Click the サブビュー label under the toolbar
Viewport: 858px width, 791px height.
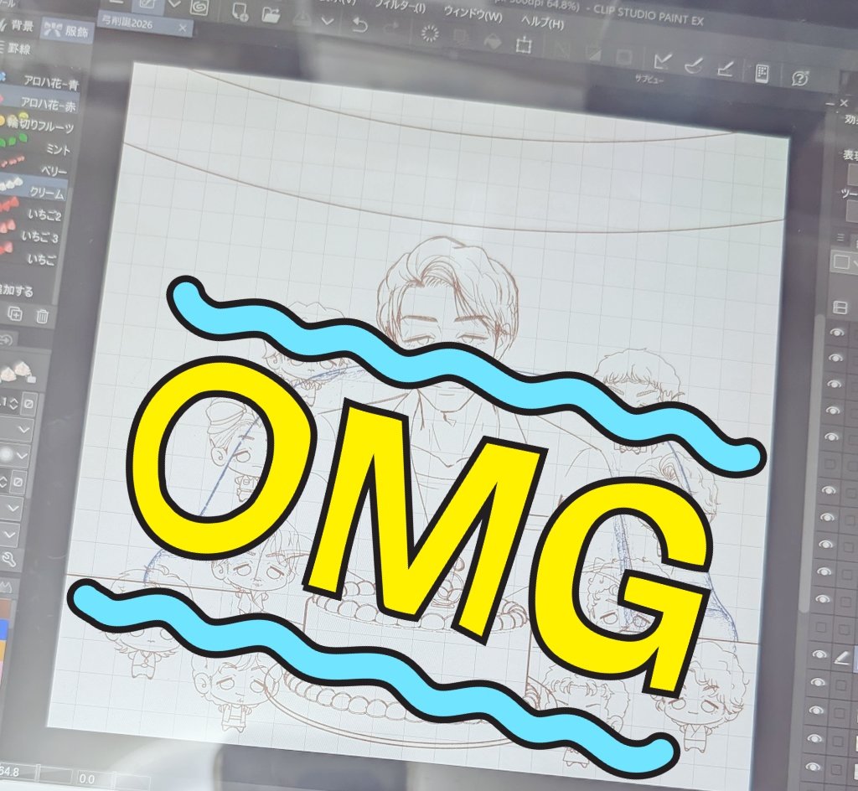click(649, 80)
